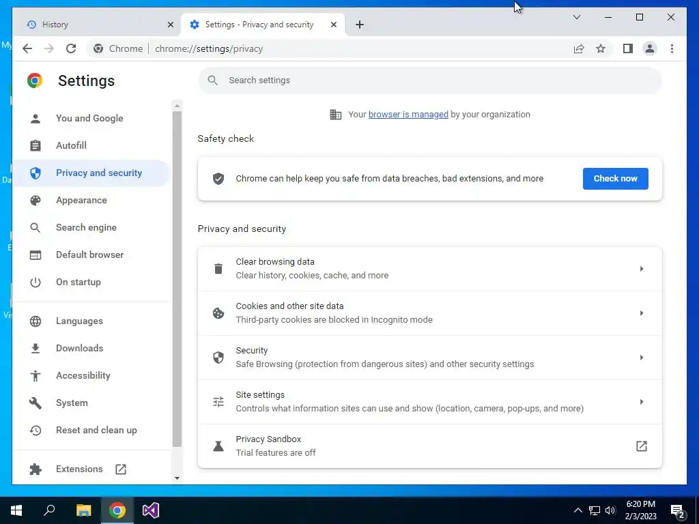Open System settings section
This screenshot has height=524, width=699.
click(91, 403)
